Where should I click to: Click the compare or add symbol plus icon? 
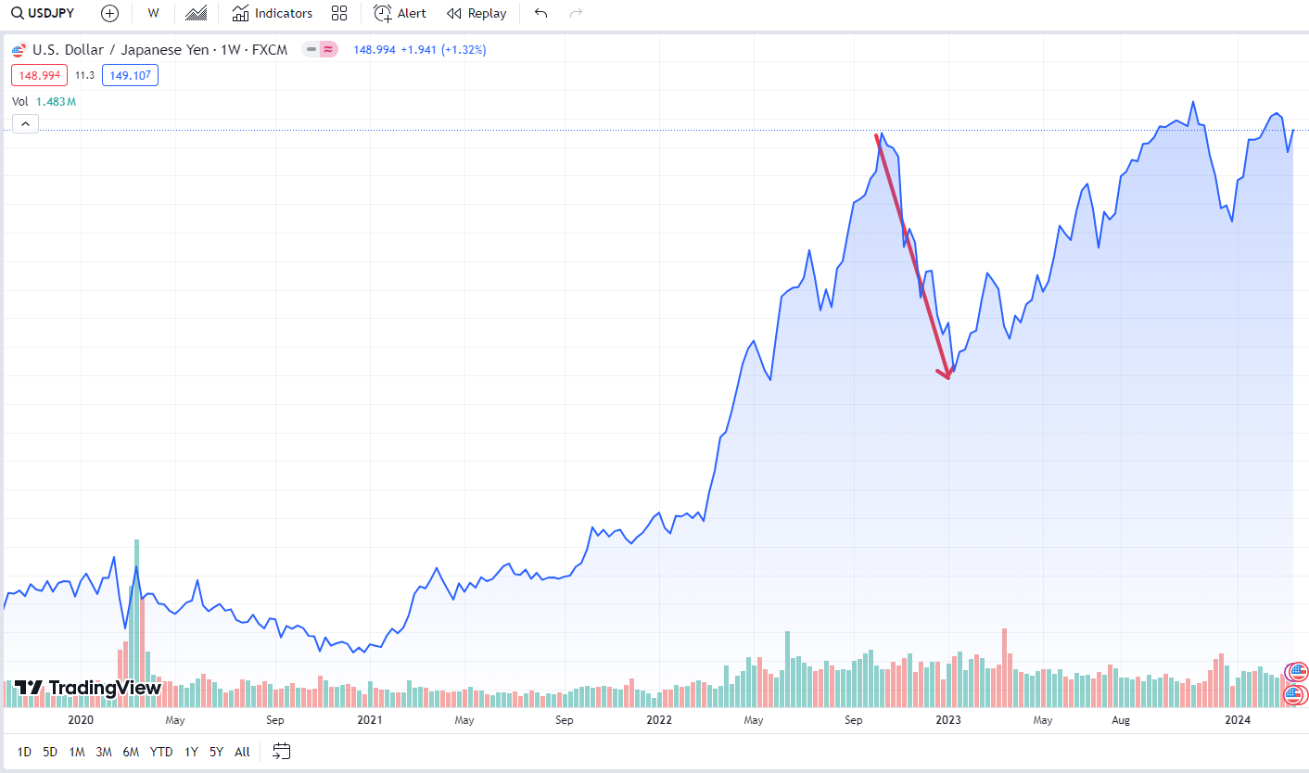pyautogui.click(x=110, y=13)
